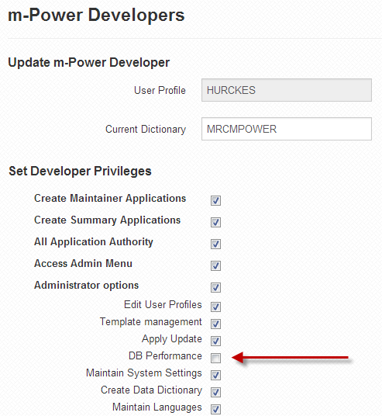Uncheck Maintain System Settings option
The width and height of the screenshot is (382, 416).
[215, 375]
